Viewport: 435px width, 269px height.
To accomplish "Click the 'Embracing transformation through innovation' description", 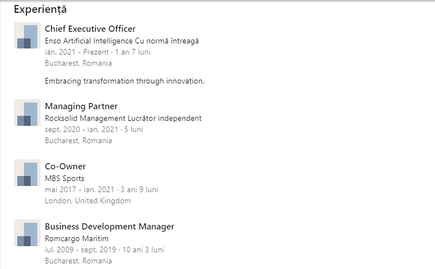I will click(124, 81).
